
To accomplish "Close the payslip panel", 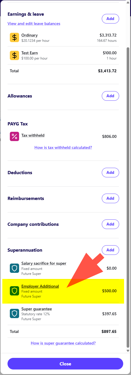I will (x=65, y=364).
